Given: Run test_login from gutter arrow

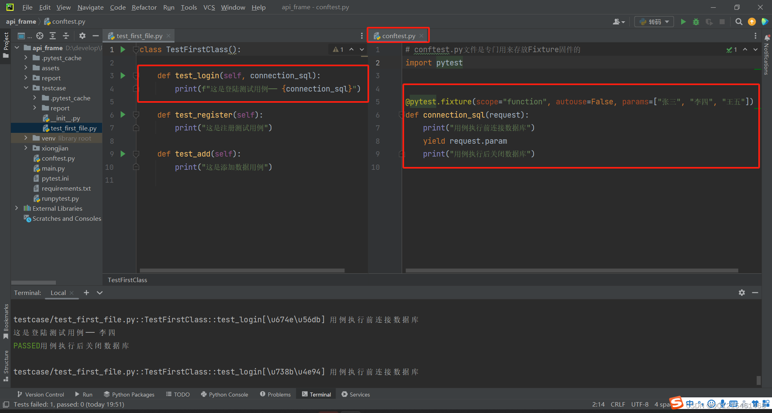Looking at the screenshot, I should click(x=123, y=75).
